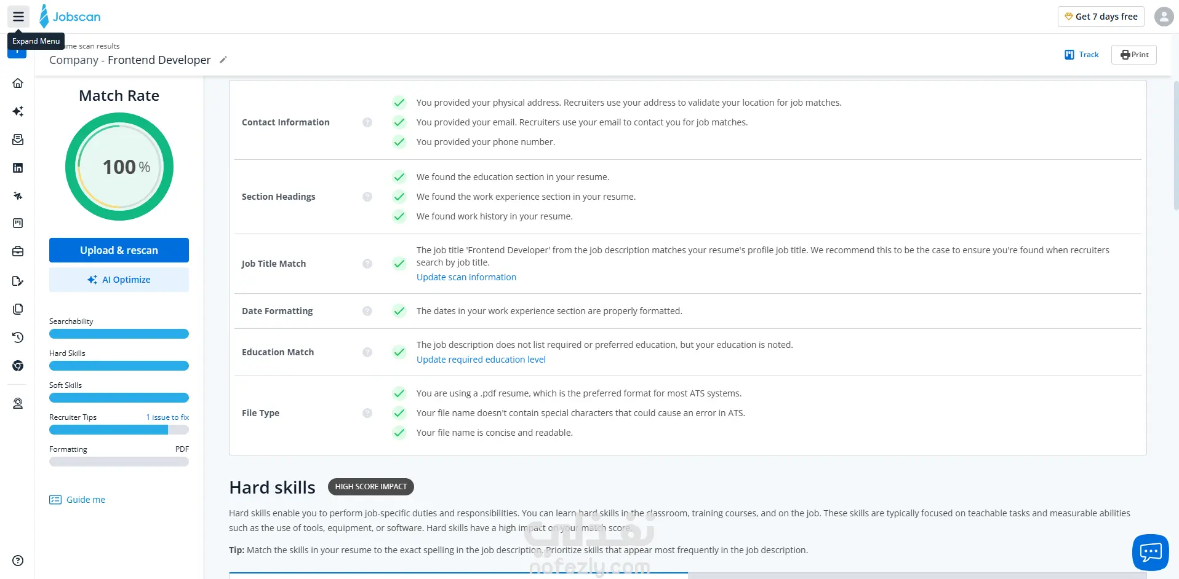This screenshot has width=1179, height=579.
Task: Click the Job Title Match label
Action: click(274, 264)
